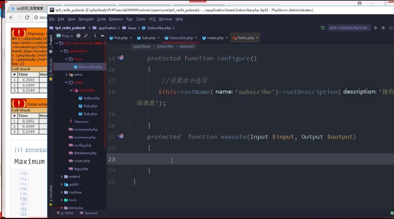This screenshot has height=219, width=394.
Task: Hide the Project panel with the minus icon
Action: pyautogui.click(x=102, y=36)
